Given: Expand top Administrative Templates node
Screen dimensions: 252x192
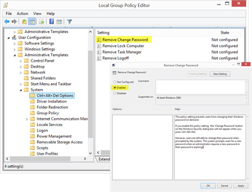Looking at the screenshot, I should point(15,32).
